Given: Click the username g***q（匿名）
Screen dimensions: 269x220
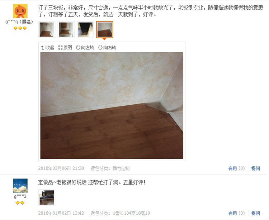Looking at the screenshot, I should click(x=19, y=22).
